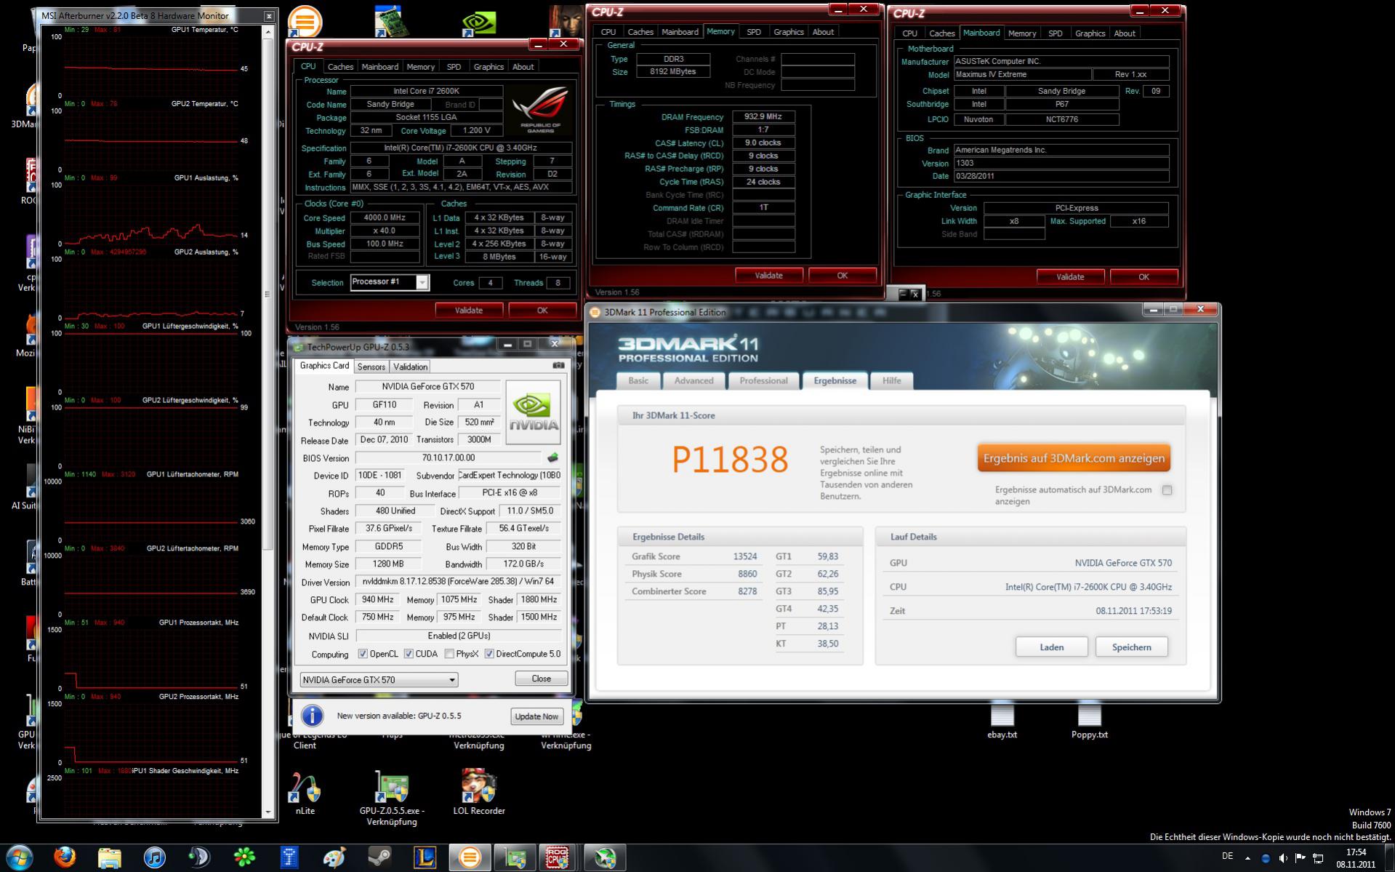Switch to Sensors tab in GPU-Z
1395x872 pixels.
[371, 367]
